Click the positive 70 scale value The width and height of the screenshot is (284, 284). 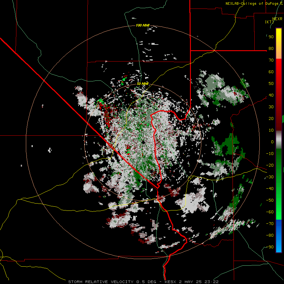pyautogui.click(x=271, y=60)
